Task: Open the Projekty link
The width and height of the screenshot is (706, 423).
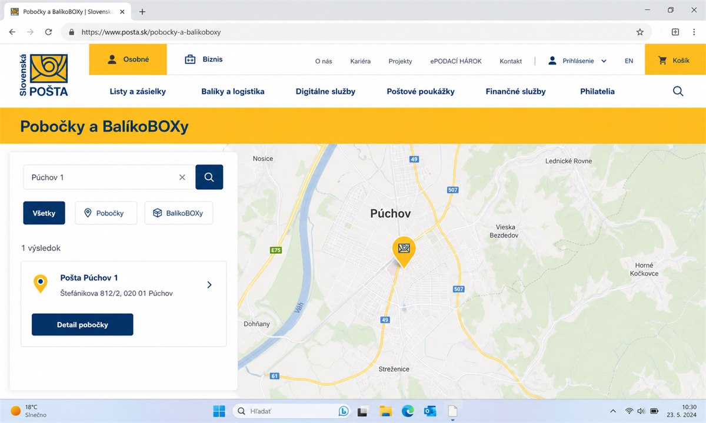Action: coord(400,61)
